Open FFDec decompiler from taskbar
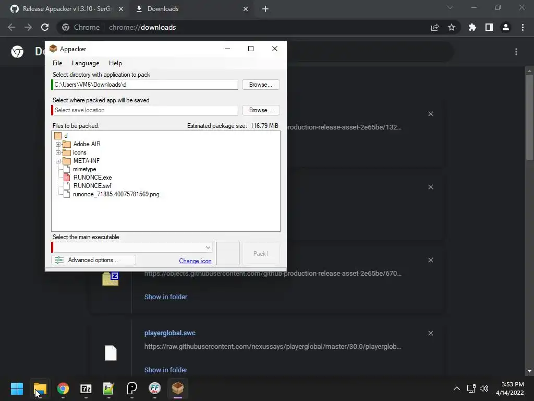The width and height of the screenshot is (534, 401). point(154,388)
